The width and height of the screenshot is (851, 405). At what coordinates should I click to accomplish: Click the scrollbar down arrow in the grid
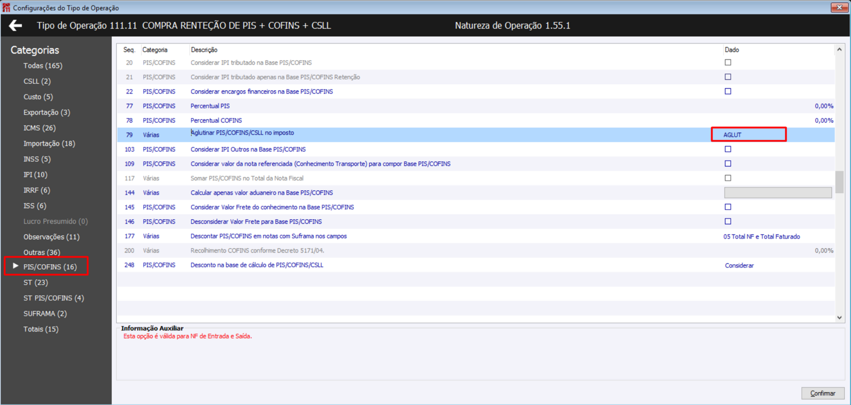pyautogui.click(x=839, y=318)
